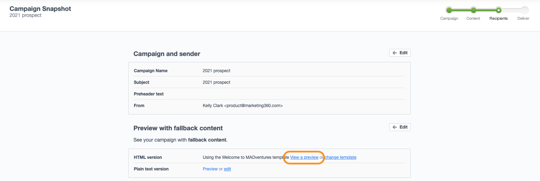Click the plain text edit link

[227, 169]
